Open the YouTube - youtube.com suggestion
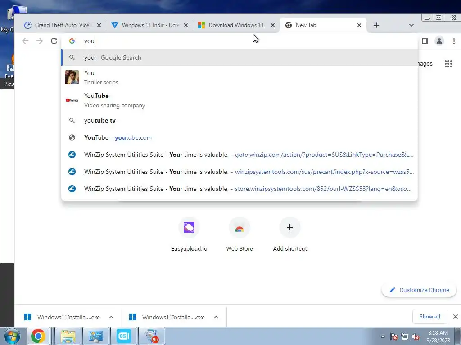 pos(240,137)
